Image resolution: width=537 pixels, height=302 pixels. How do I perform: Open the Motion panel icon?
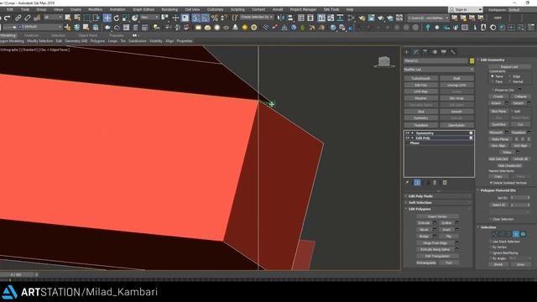point(435,52)
